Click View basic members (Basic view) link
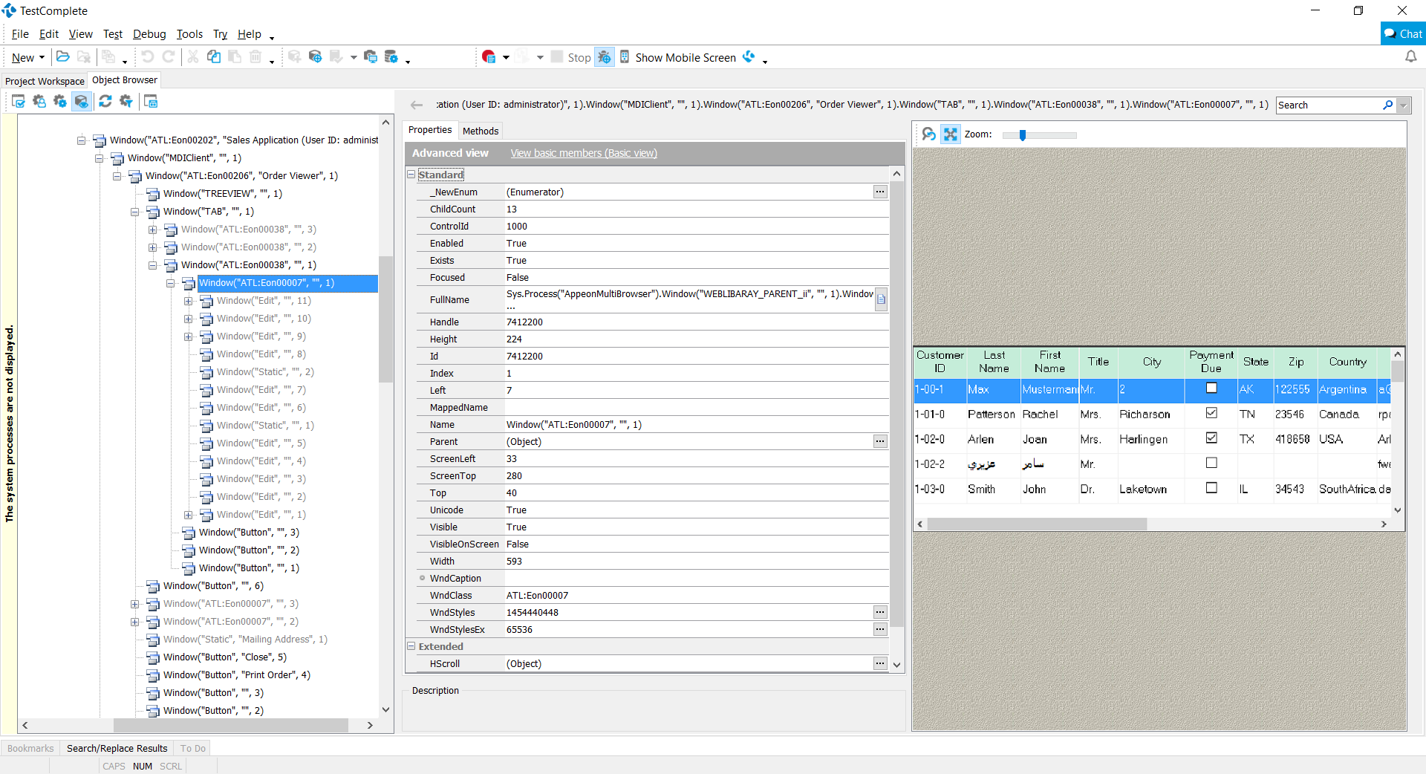Screen dimensions: 1426x774 pos(583,153)
